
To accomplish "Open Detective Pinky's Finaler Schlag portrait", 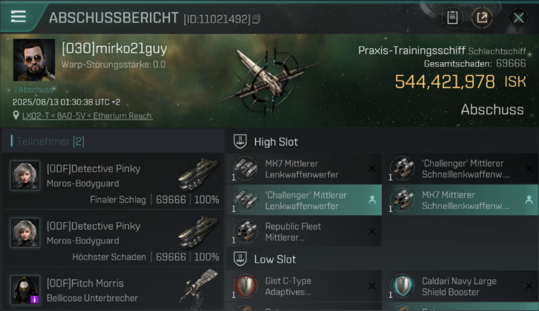I will click(x=25, y=176).
